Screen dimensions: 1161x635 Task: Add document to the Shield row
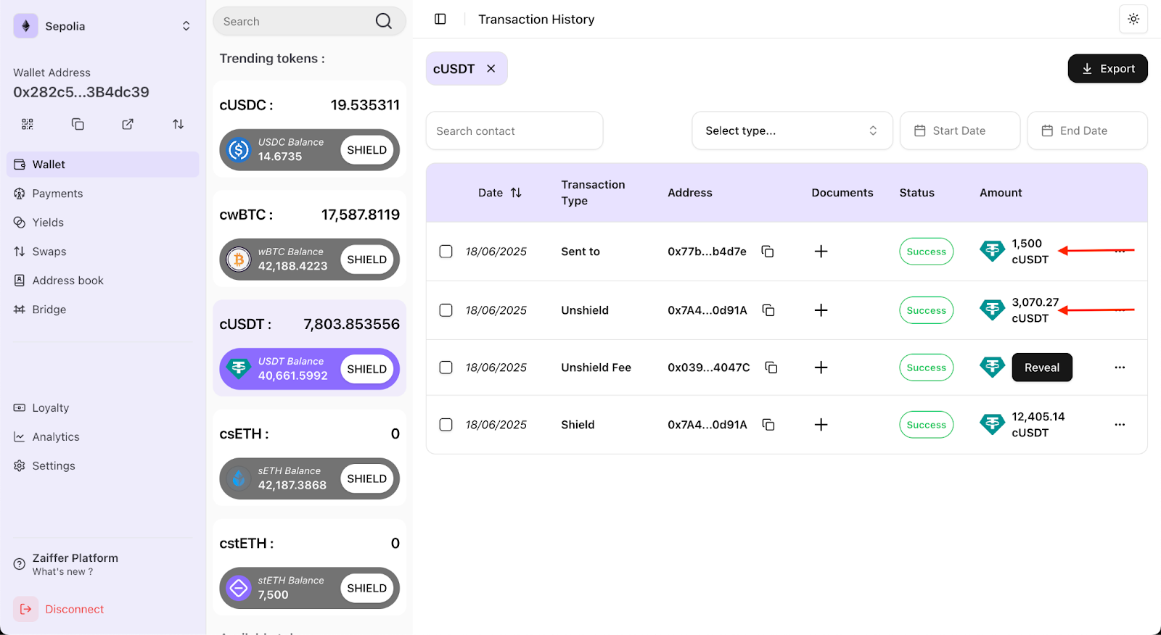pyautogui.click(x=821, y=425)
